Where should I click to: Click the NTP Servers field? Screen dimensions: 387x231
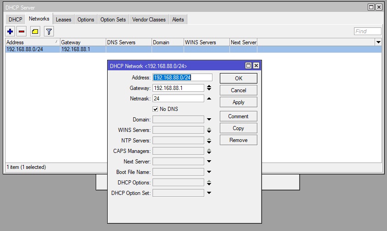coord(178,141)
